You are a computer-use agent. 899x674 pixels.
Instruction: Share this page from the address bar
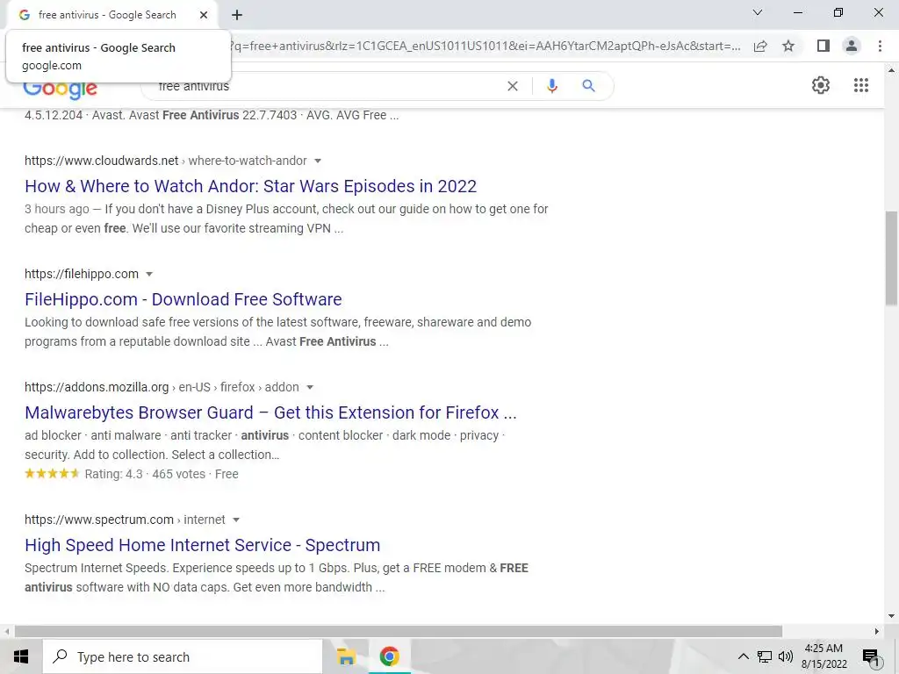[x=760, y=46]
